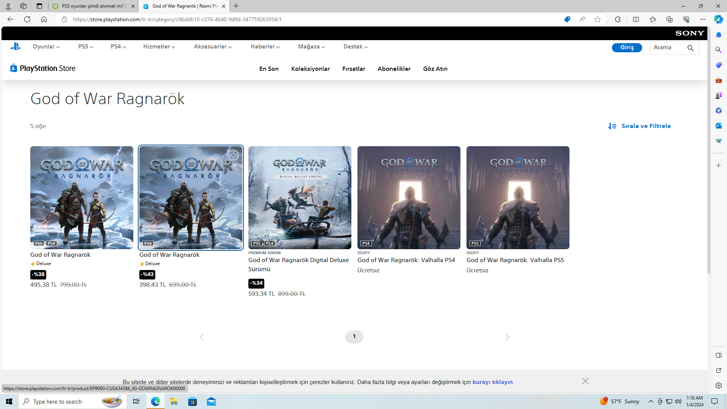
Task: Dismiss the cookie notice banner
Action: coord(585,381)
